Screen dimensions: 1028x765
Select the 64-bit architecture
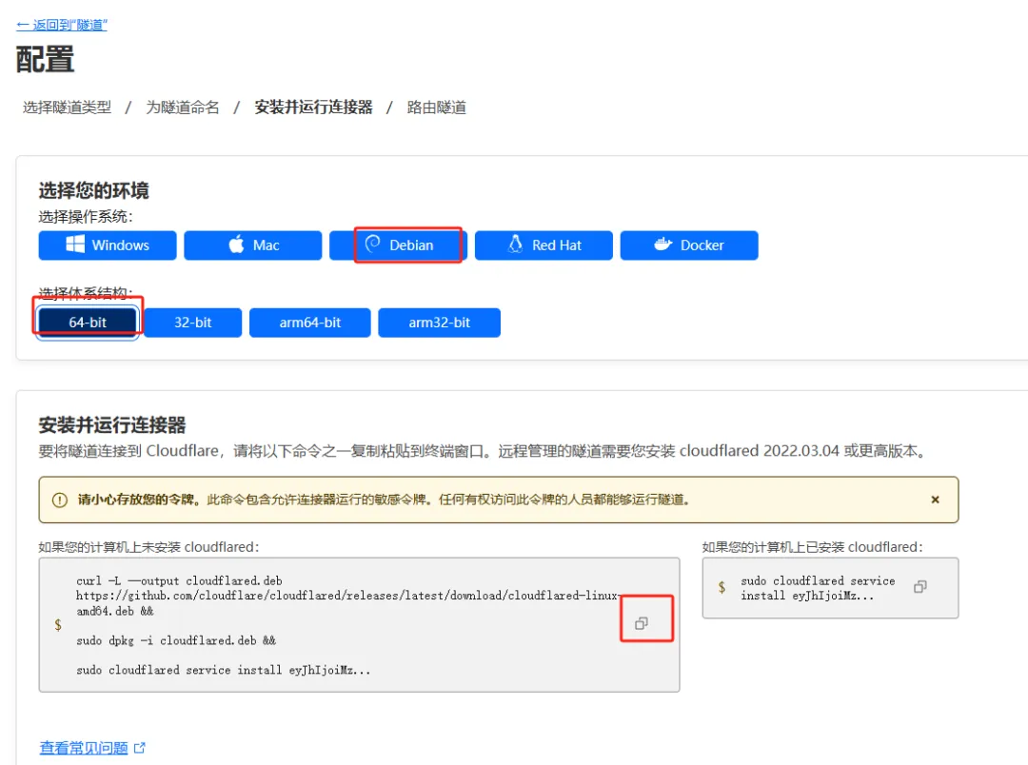coord(87,322)
